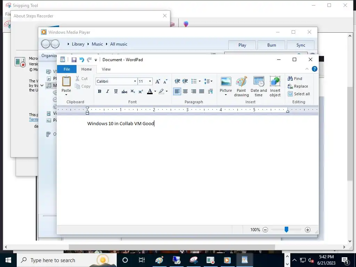Grow font size with the large A icon
The image size is (356, 267).
157,81
